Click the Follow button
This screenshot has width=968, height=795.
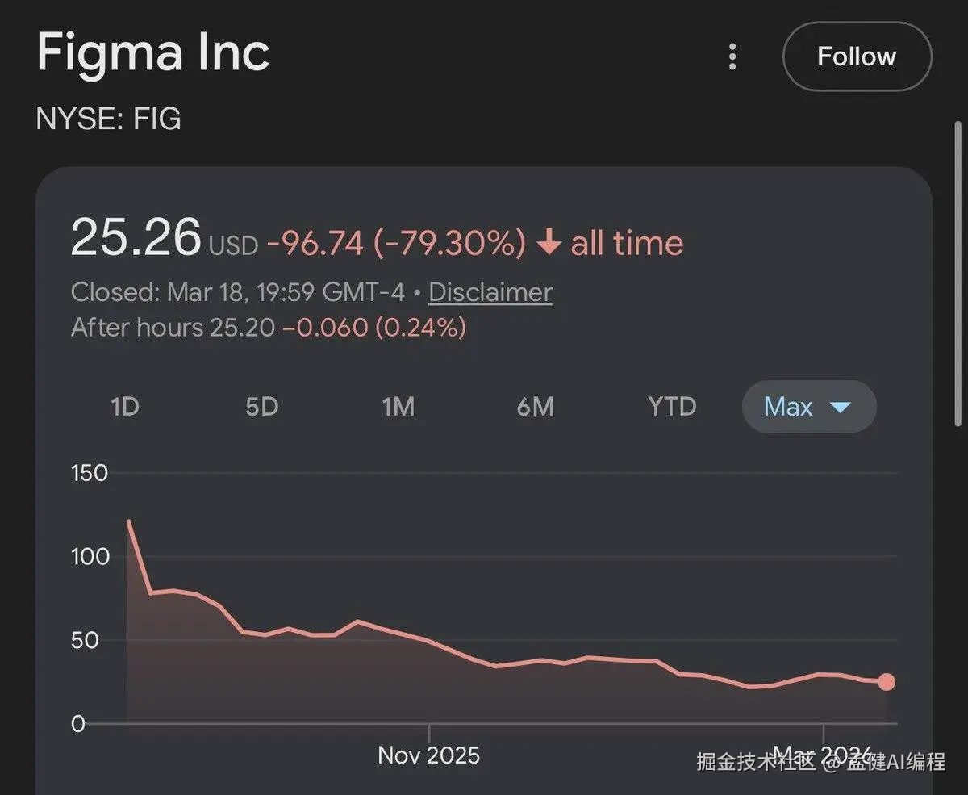(x=857, y=56)
